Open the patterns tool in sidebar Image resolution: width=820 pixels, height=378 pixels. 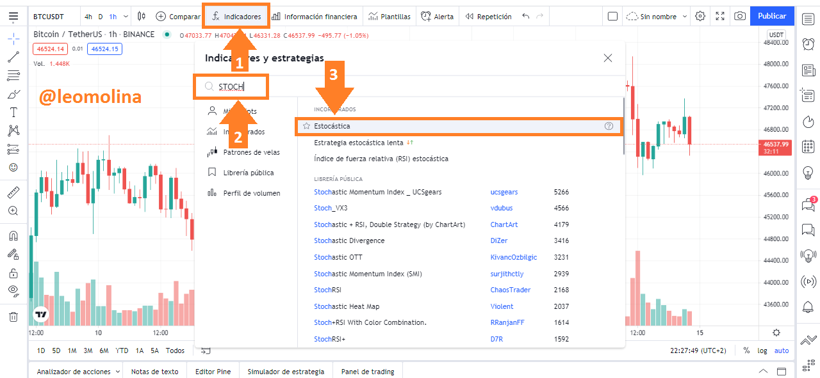tap(13, 130)
